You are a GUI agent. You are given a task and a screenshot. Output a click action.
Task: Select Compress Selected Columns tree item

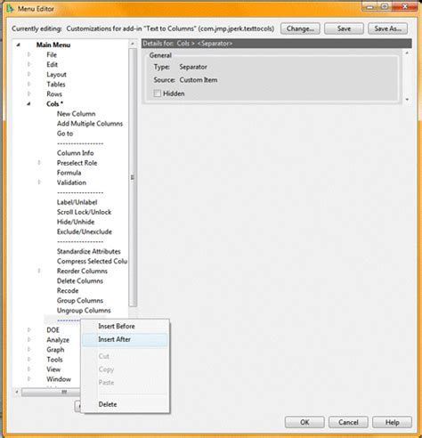[x=92, y=261]
